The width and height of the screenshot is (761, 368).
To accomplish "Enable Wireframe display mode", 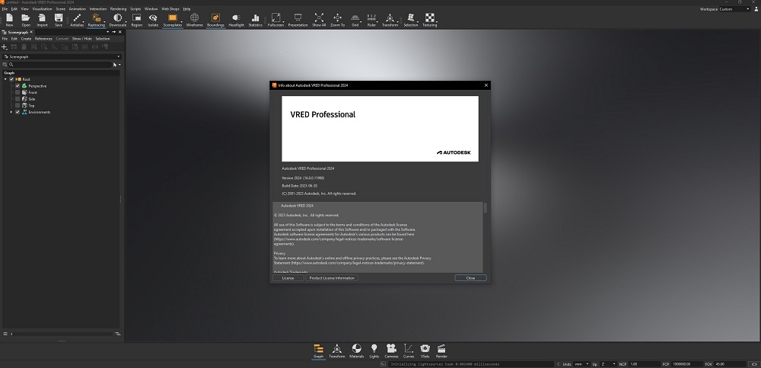I will coord(194,18).
